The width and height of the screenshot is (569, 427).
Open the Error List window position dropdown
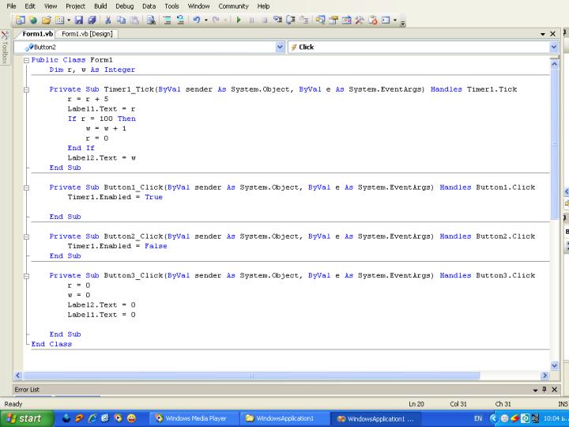pos(535,390)
